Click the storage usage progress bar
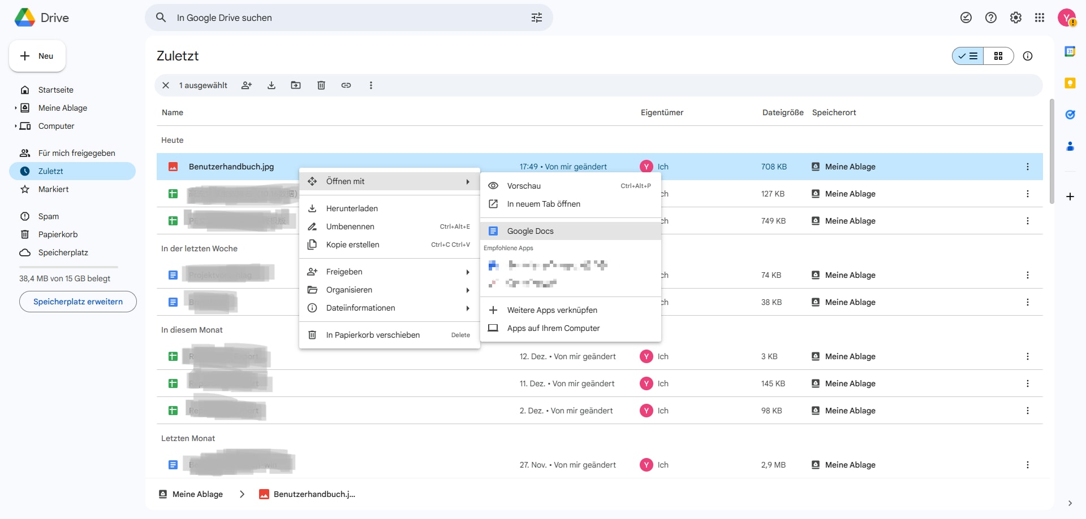The width and height of the screenshot is (1086, 519). pos(68,267)
